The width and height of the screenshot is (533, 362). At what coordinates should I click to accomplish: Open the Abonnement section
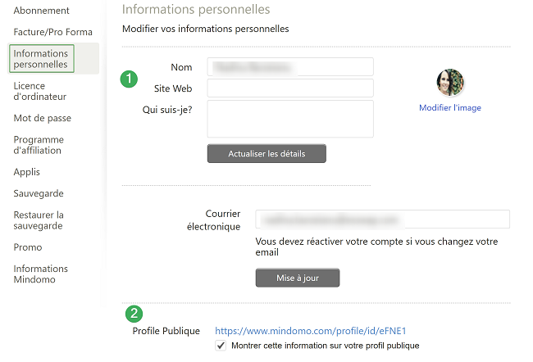(41, 11)
